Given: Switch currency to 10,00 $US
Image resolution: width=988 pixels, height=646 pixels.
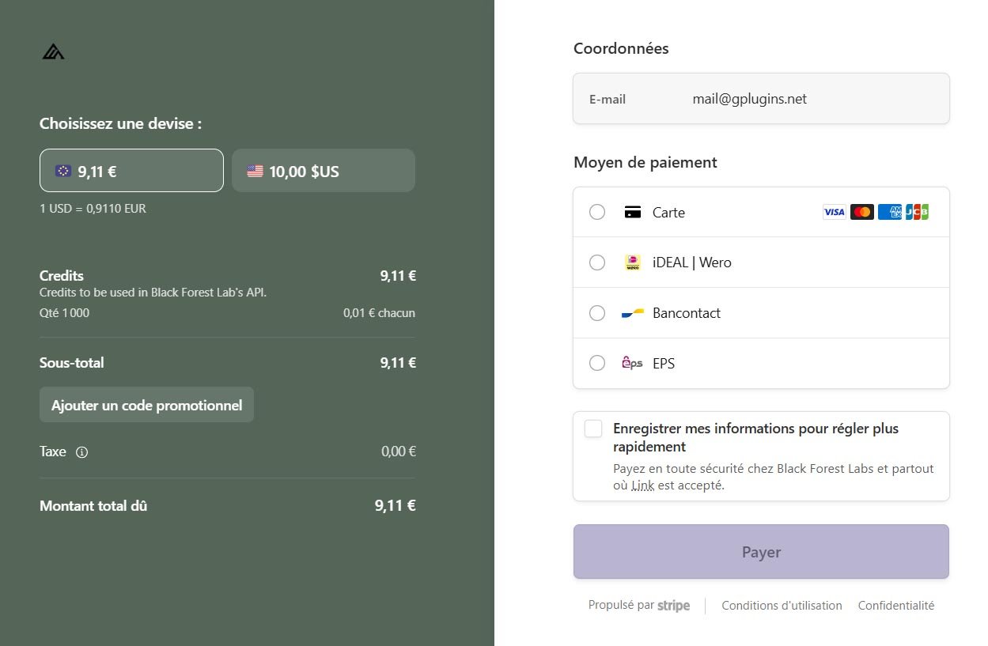Looking at the screenshot, I should (x=323, y=171).
